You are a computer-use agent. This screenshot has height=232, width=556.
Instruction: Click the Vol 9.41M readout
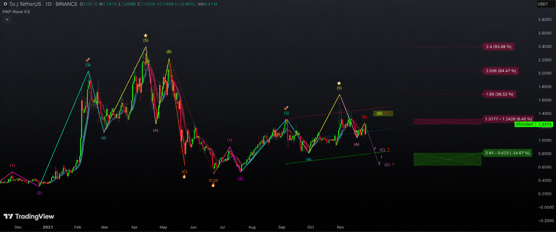coord(207,4)
